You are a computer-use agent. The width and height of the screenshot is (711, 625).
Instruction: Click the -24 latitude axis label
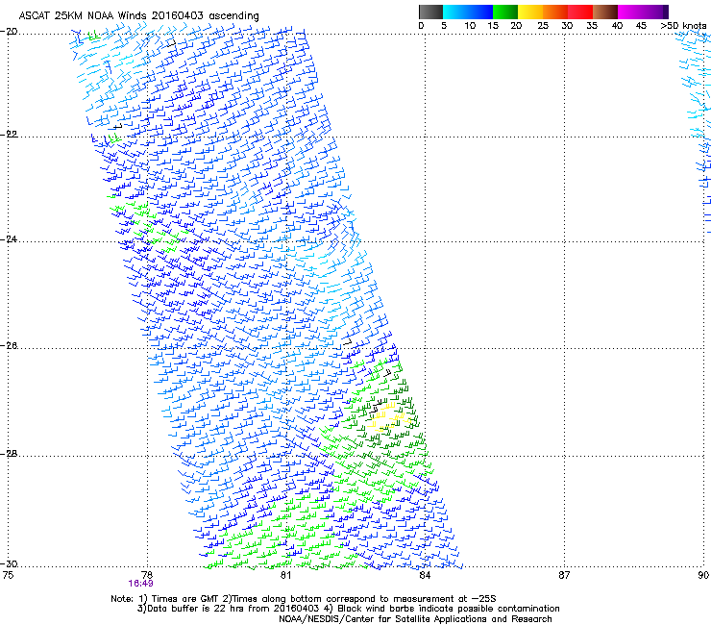[x=10, y=238]
